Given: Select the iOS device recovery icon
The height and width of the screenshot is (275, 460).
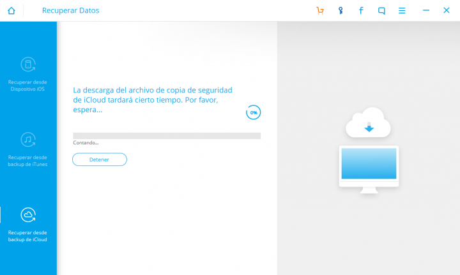Looking at the screenshot, I should click(28, 64).
